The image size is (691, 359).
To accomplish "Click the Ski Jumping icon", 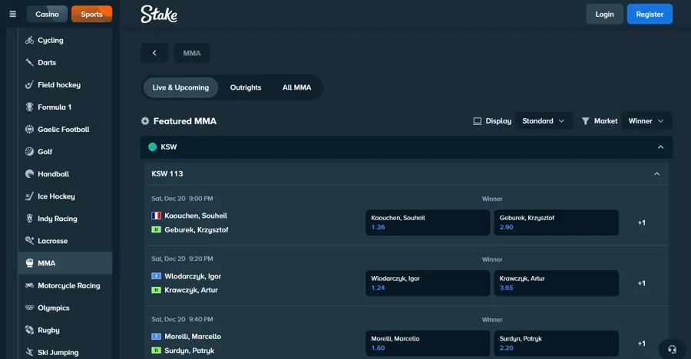I will 29,352.
